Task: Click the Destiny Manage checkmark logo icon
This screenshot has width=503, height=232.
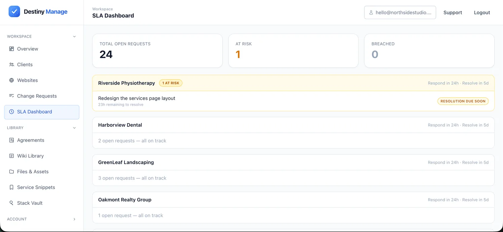Action: pyautogui.click(x=14, y=12)
